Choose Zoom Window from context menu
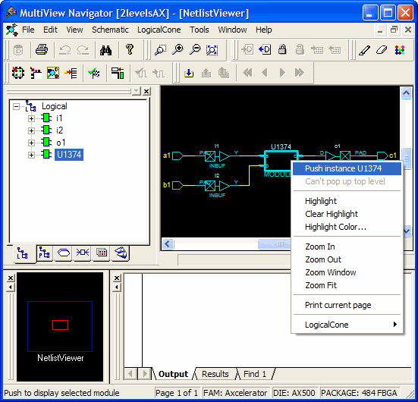418x402 pixels. point(347,272)
